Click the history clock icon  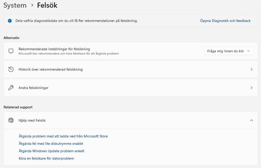click(x=11, y=69)
